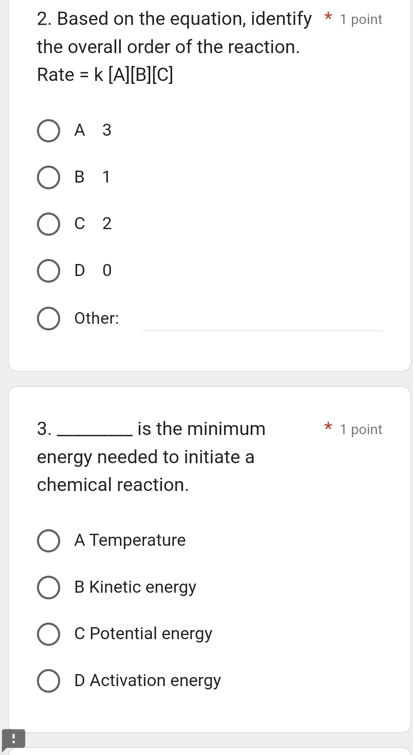This screenshot has height=755, width=413.
Task: Click the "is the minimum" question text
Action: click(201, 429)
